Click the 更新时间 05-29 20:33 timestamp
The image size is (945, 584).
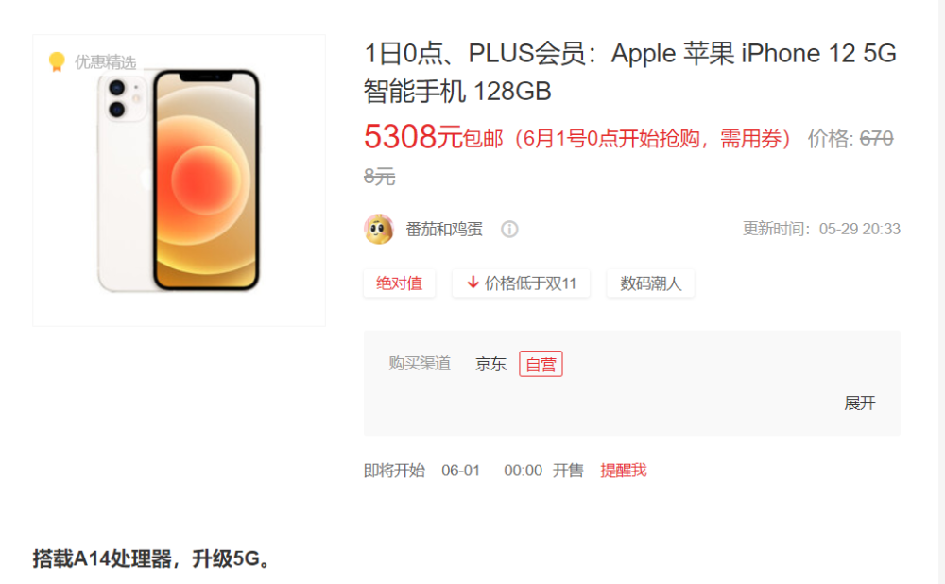coord(821,229)
